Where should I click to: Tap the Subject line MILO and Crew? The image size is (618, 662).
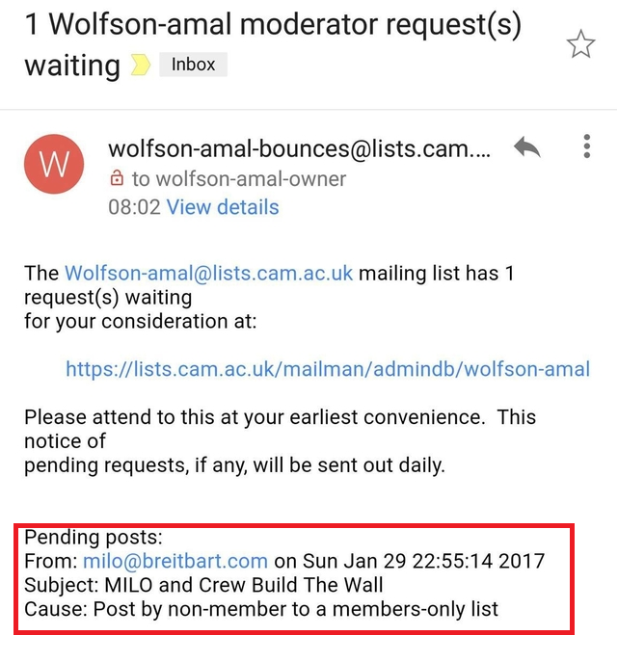click(x=203, y=585)
